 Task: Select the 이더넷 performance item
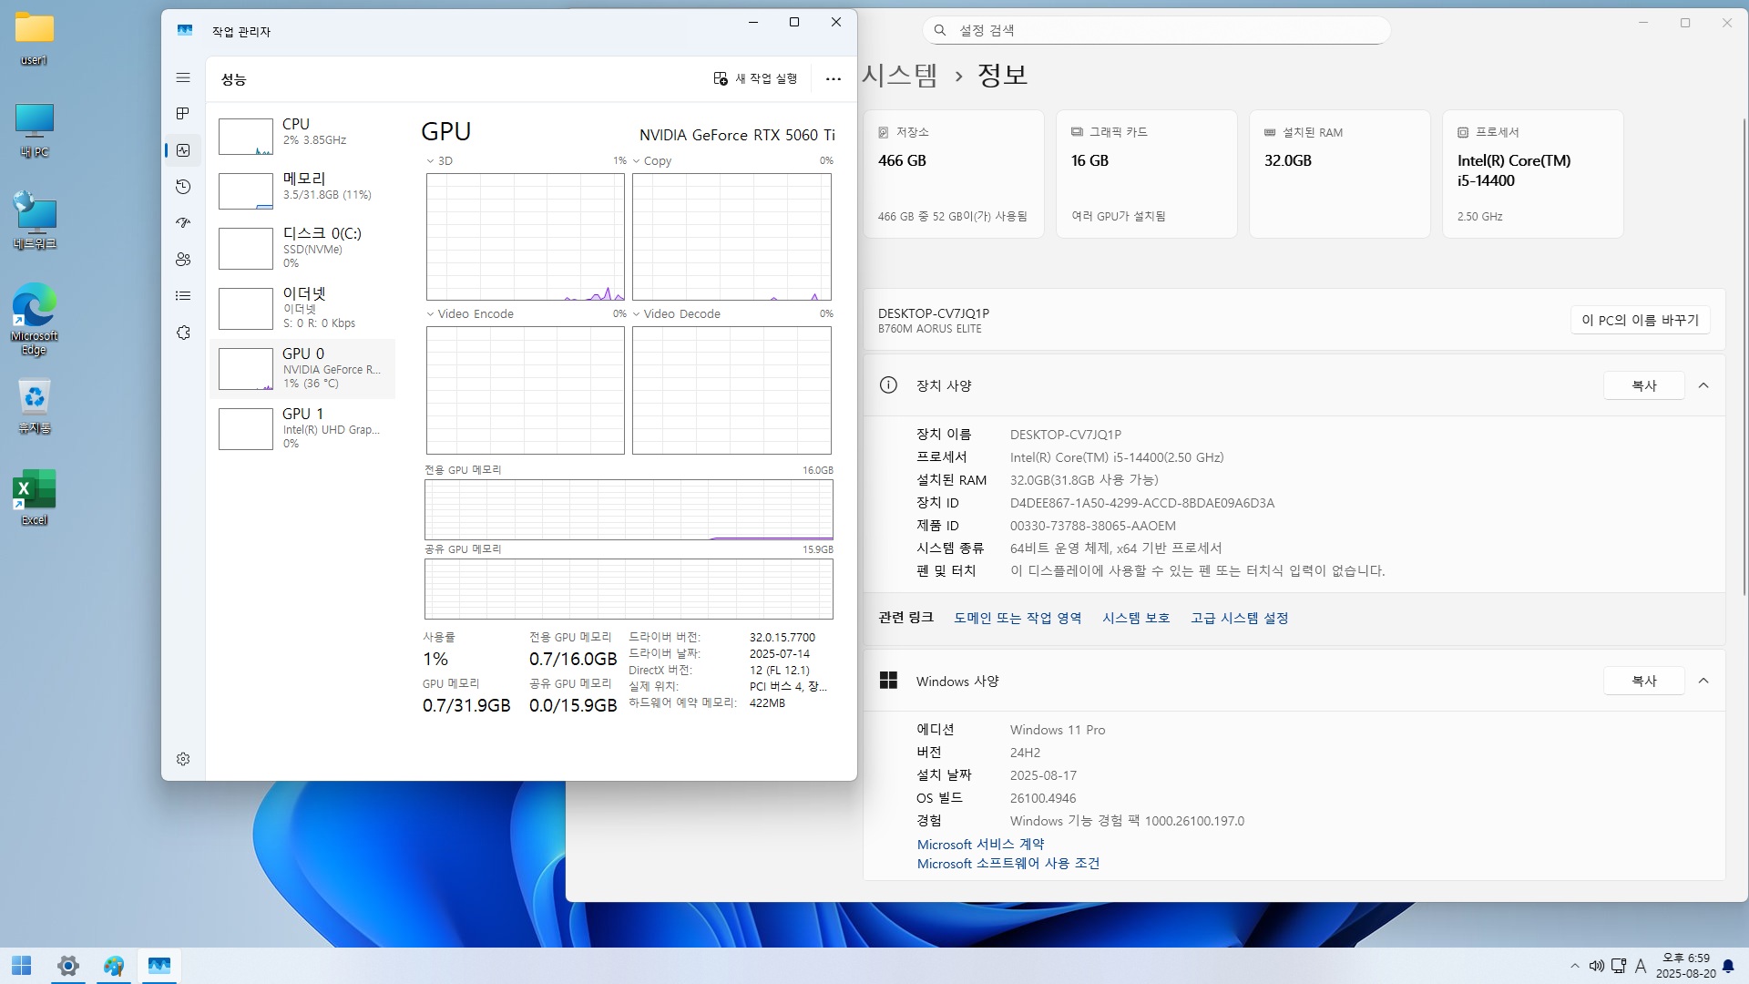tap(302, 308)
